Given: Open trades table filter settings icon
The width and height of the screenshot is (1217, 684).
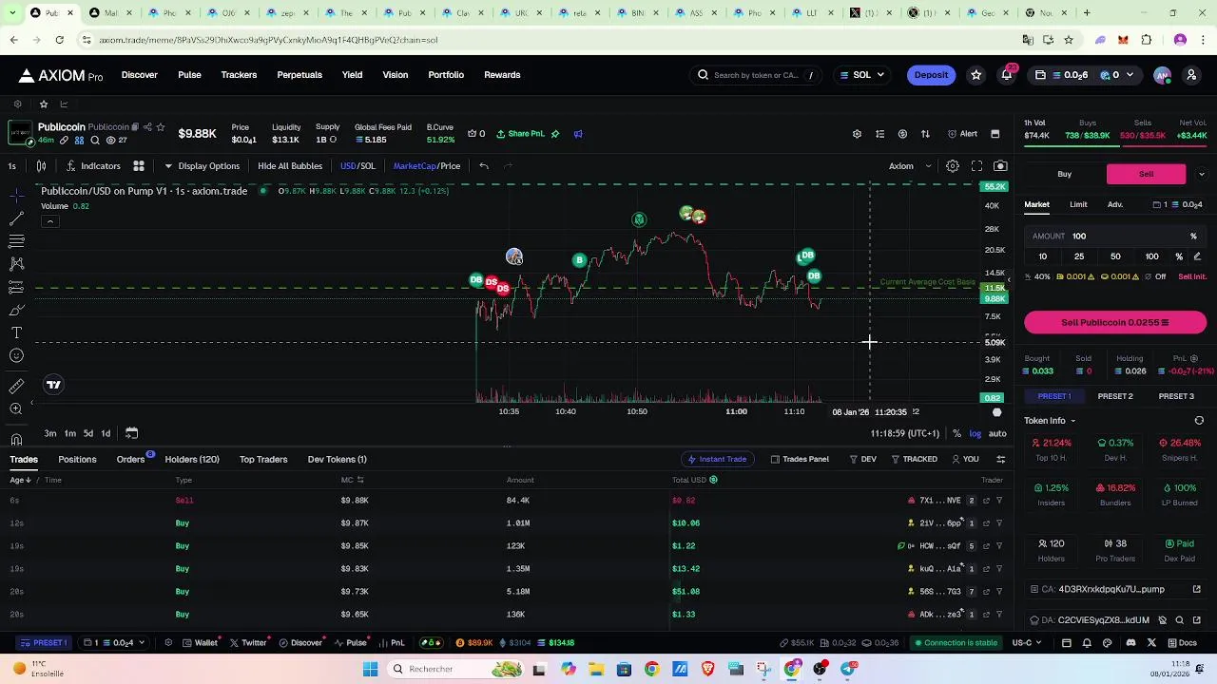Looking at the screenshot, I should tap(1000, 459).
